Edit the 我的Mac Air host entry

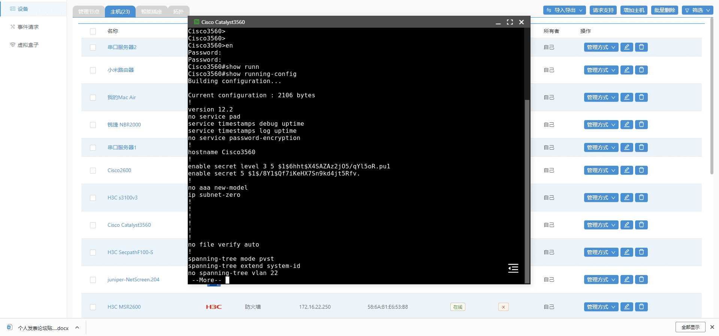tap(626, 97)
